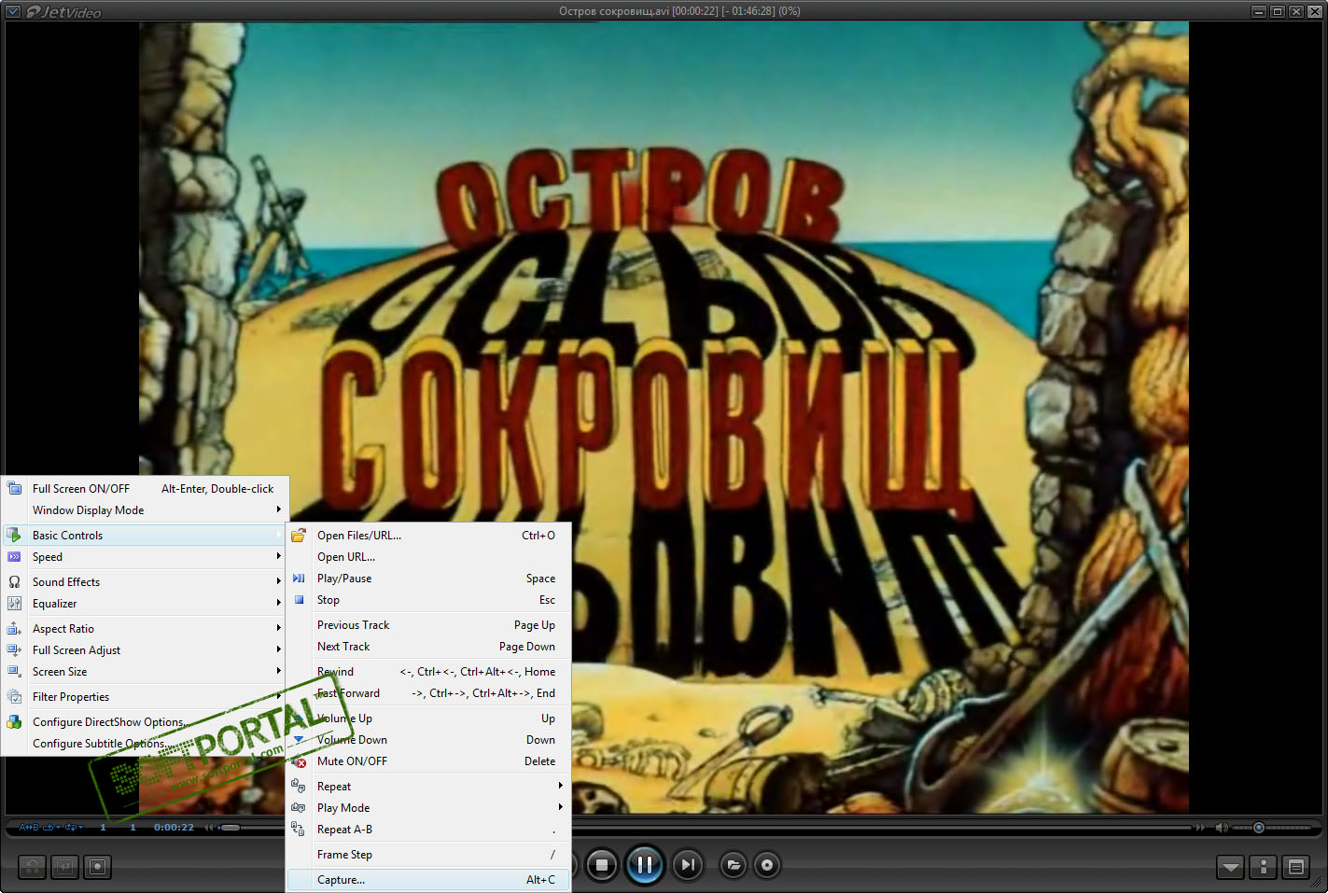This screenshot has width=1328, height=893.
Task: Expand the Full Screen Adjust submenu arrow
Action: (x=278, y=649)
